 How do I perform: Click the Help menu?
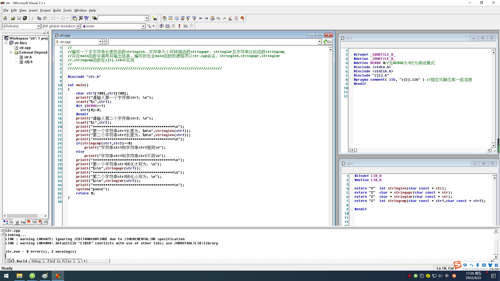(92, 10)
